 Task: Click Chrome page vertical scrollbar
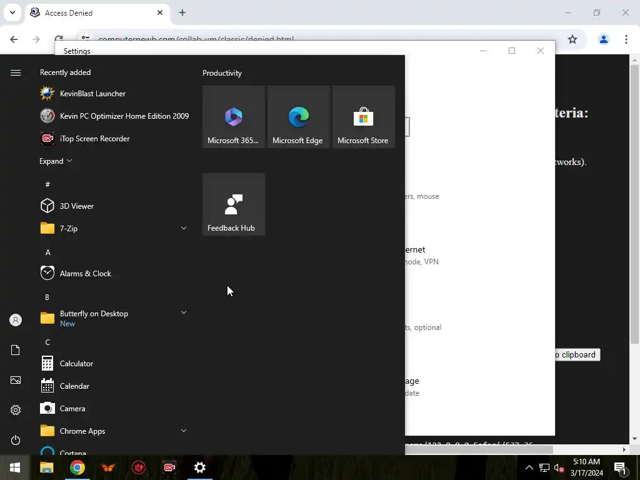point(634,204)
